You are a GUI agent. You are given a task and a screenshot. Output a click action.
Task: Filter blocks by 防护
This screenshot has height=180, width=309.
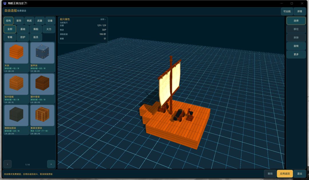pos(23,37)
